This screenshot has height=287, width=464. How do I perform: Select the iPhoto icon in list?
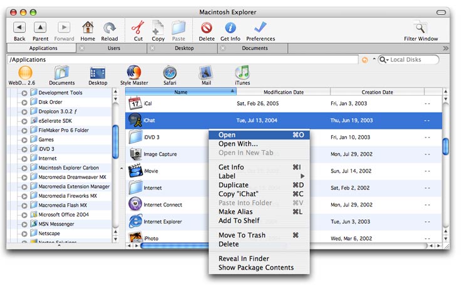click(x=135, y=236)
